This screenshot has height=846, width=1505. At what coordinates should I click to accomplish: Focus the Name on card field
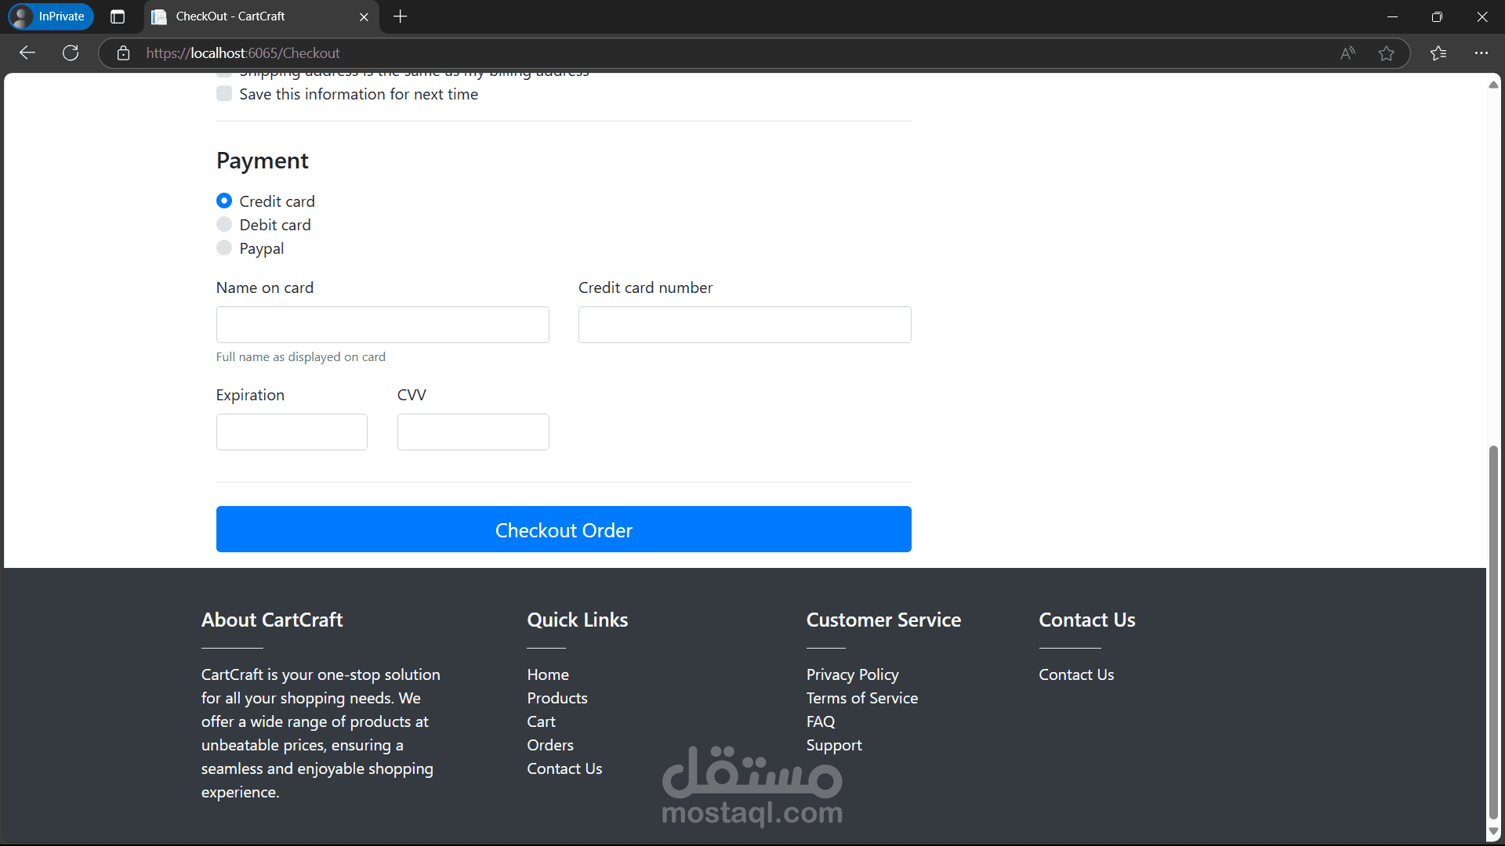[383, 324]
